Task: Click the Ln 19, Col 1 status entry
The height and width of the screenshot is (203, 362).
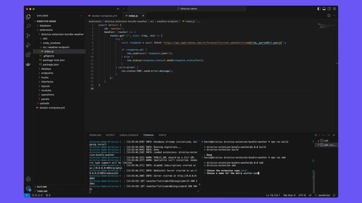Action: pyautogui.click(x=273, y=195)
